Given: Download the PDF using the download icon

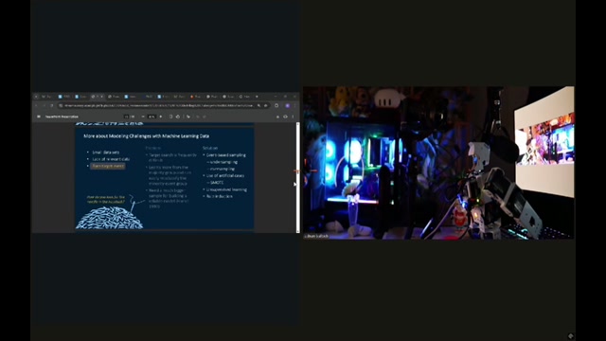Looking at the screenshot, I should [x=277, y=117].
